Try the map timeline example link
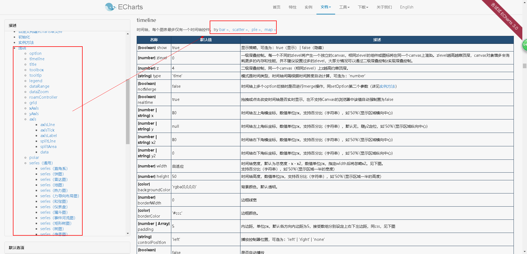Screen dimensions: 527x254 pos(270,30)
